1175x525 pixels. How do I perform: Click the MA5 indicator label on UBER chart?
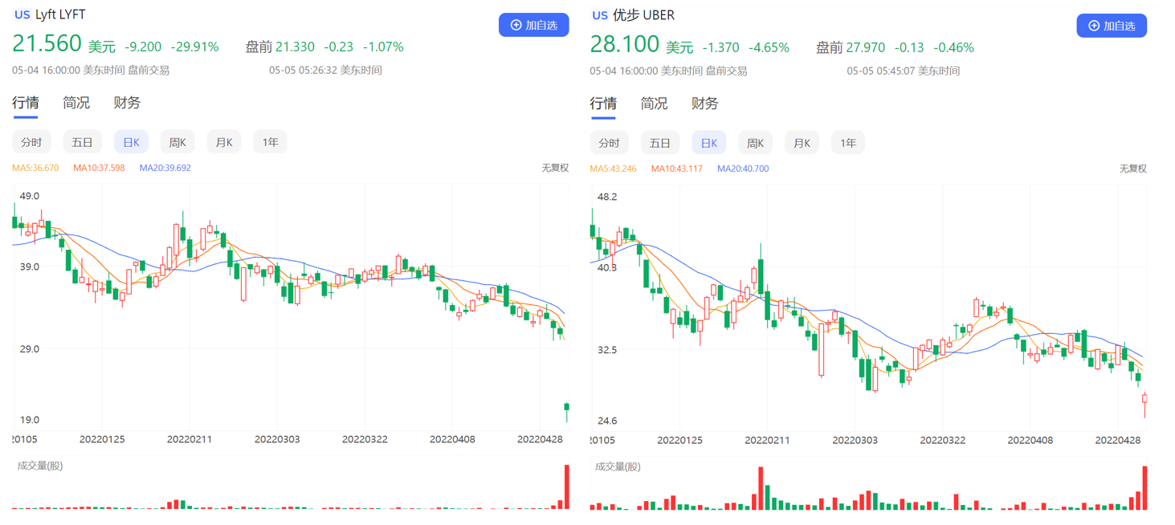tap(613, 169)
